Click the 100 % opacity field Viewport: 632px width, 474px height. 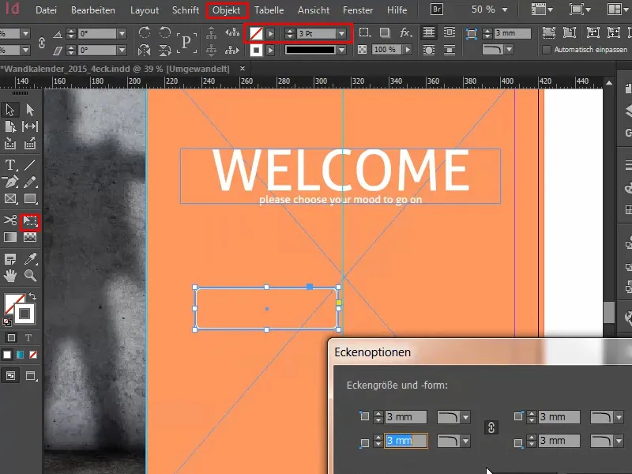(386, 50)
